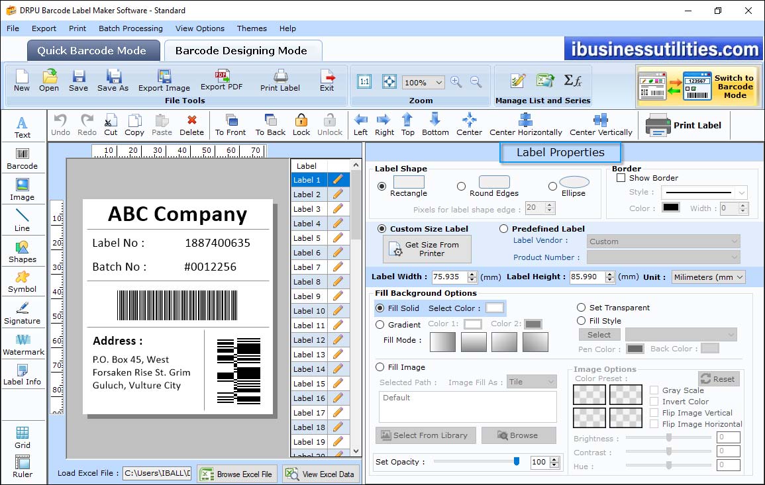Open the Export menu
Screen dimensions: 765x485
tap(44, 28)
